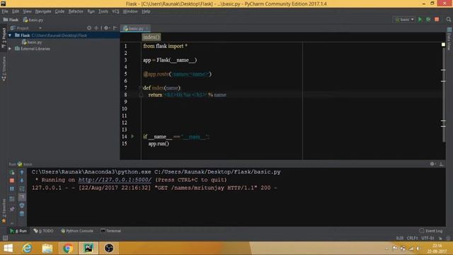Open the Run menu
Viewport: 453px width, 255px height.
91,11
